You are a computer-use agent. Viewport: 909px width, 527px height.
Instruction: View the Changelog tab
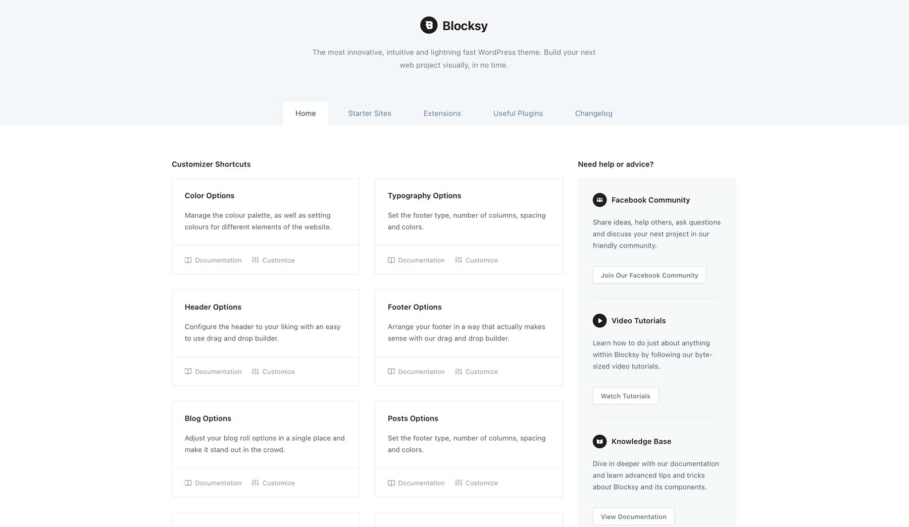[593, 113]
